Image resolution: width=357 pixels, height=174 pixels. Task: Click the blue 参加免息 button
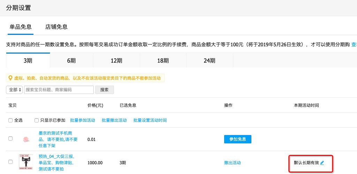(x=237, y=139)
